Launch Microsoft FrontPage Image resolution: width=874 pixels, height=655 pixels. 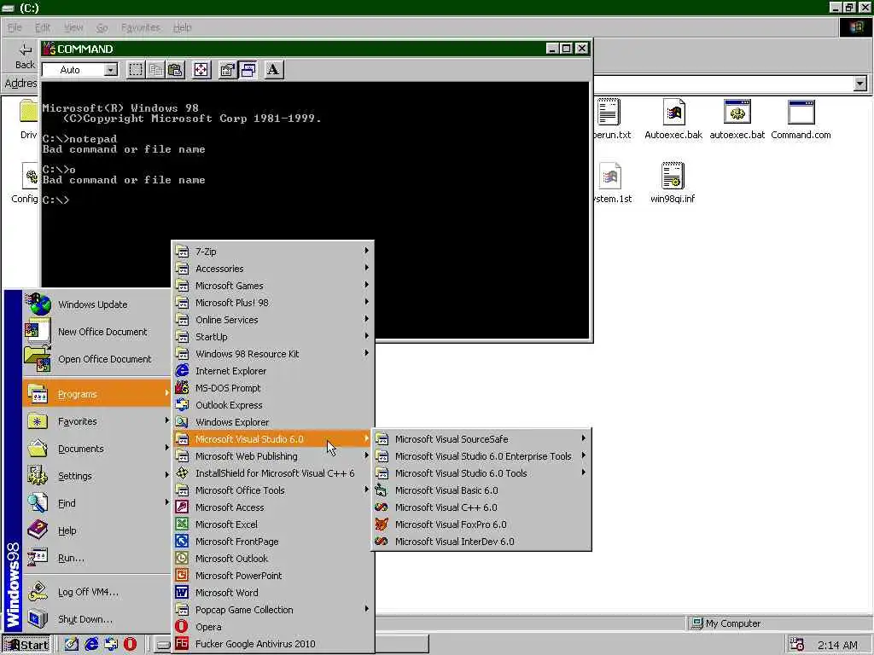[x=272, y=542]
